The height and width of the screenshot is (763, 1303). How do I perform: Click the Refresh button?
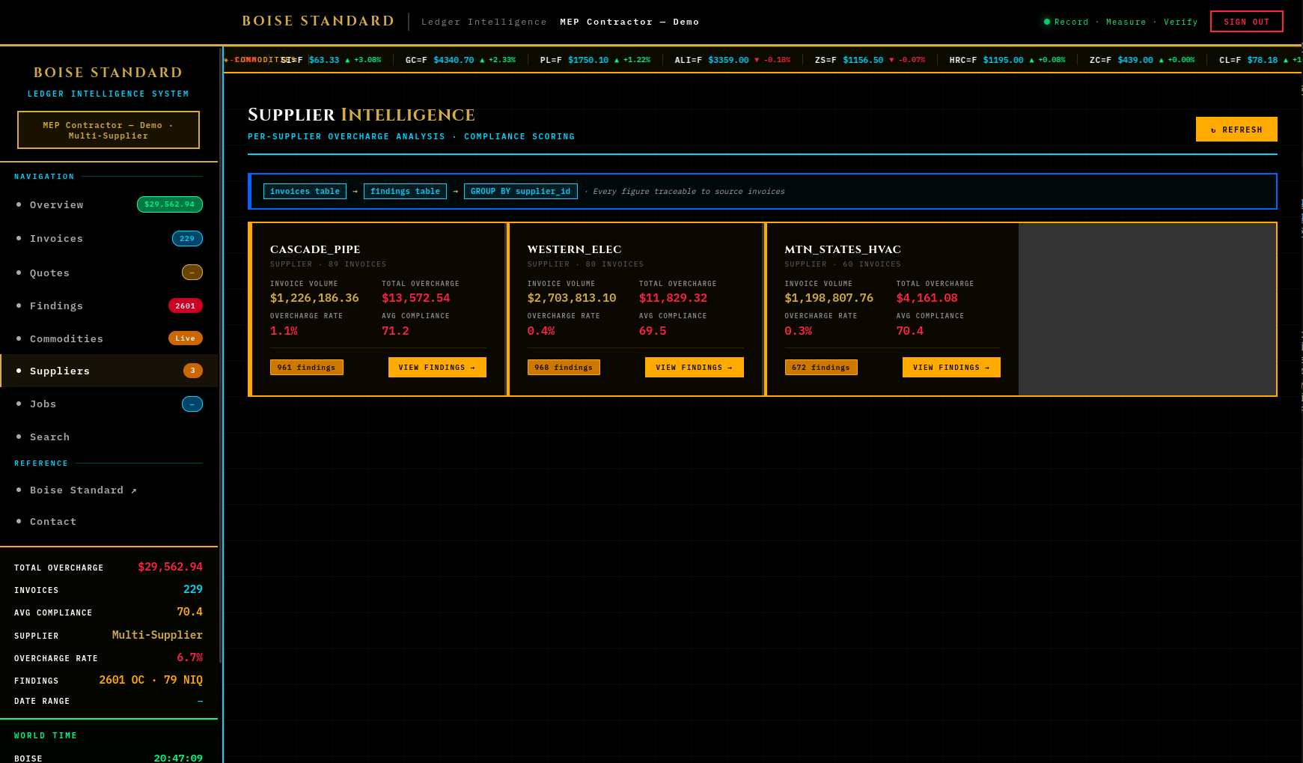coord(1236,130)
